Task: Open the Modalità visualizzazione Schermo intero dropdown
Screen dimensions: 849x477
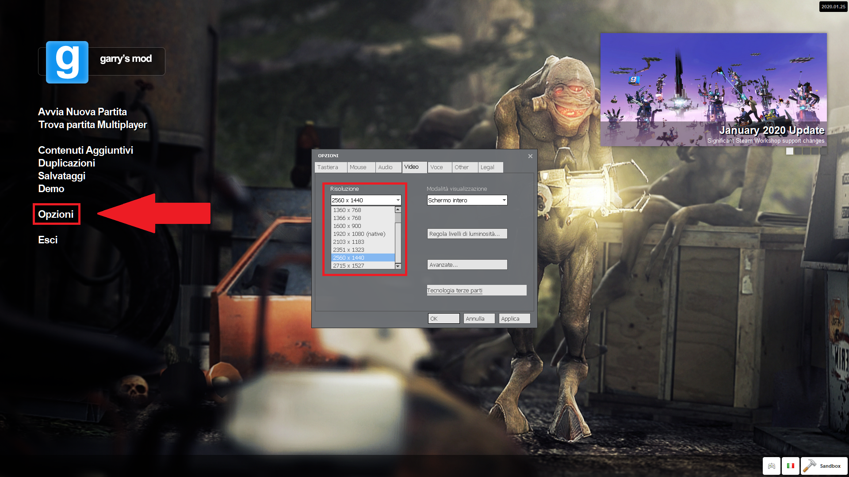Action: click(467, 200)
